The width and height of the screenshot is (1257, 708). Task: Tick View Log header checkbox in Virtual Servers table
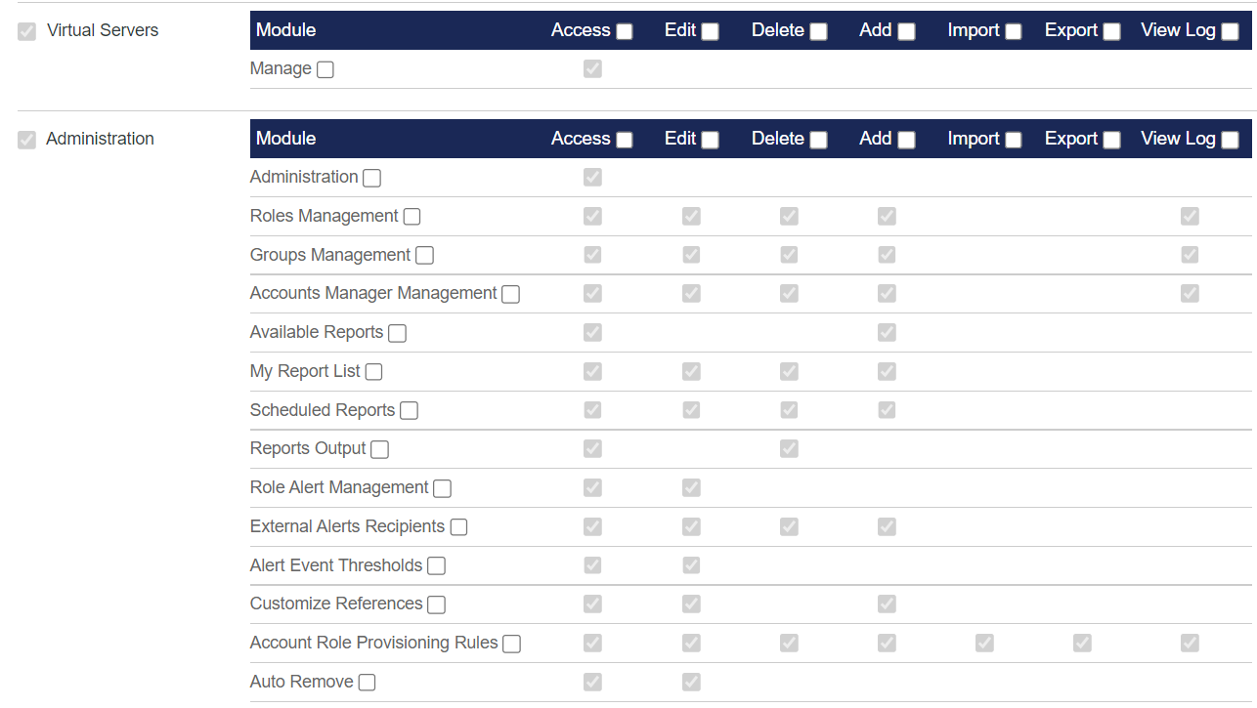[1230, 31]
